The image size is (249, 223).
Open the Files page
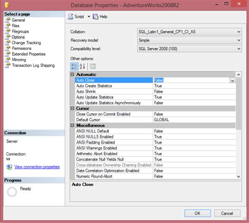coord(15,26)
